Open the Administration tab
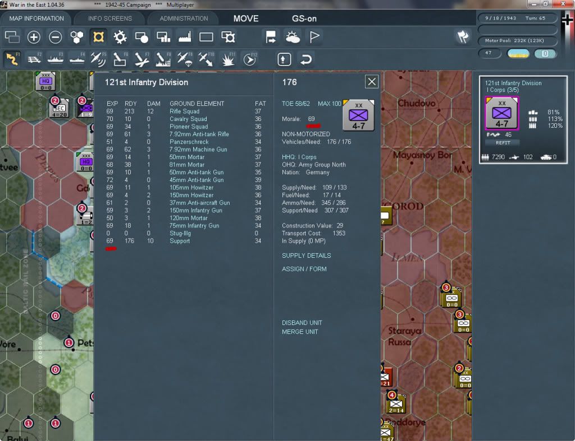Image resolution: width=575 pixels, height=441 pixels. (184, 18)
